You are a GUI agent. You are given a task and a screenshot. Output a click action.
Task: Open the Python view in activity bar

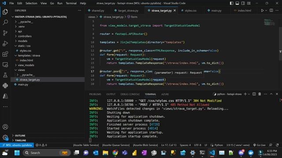click(x=5, y=86)
